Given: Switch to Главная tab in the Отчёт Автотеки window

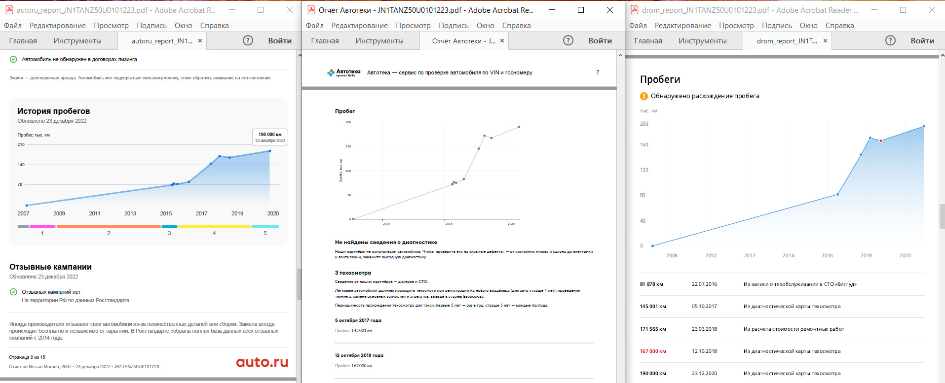Looking at the screenshot, I should 325,41.
